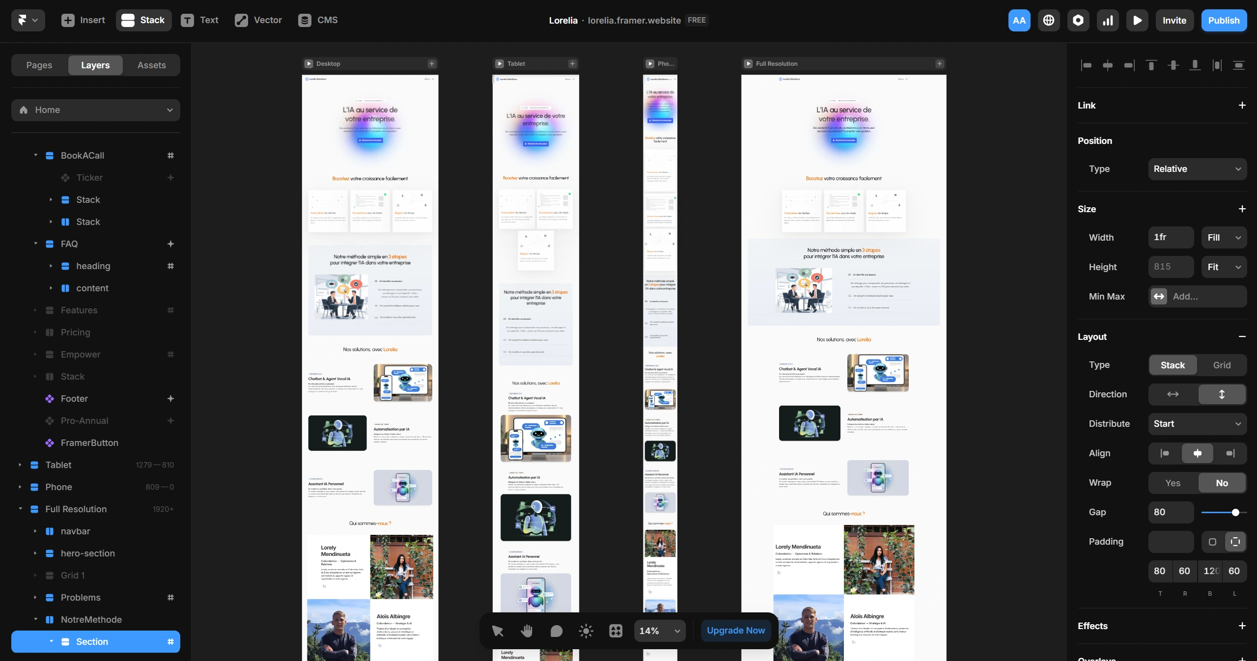1257x661 pixels.
Task: Toggle the sun light theme icon
Action: tap(586, 631)
